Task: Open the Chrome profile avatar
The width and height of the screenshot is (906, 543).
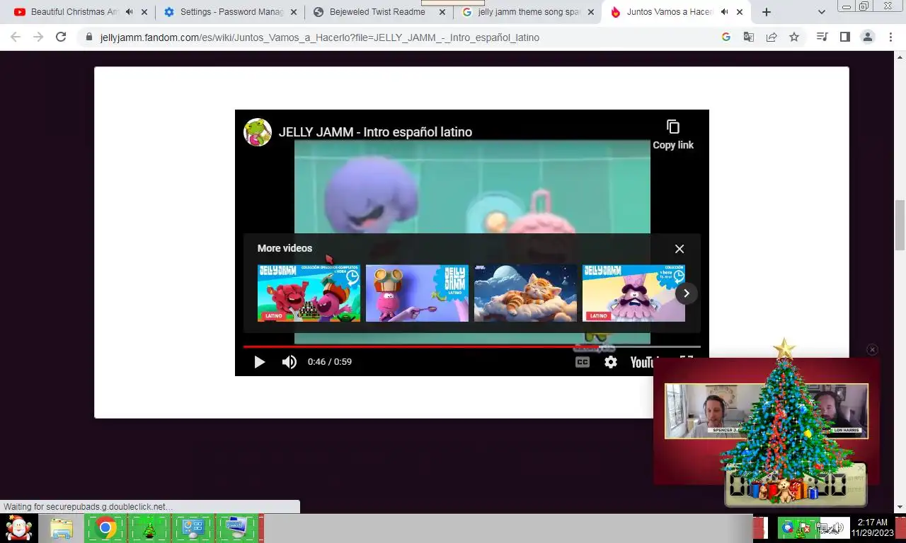Action: tap(868, 37)
